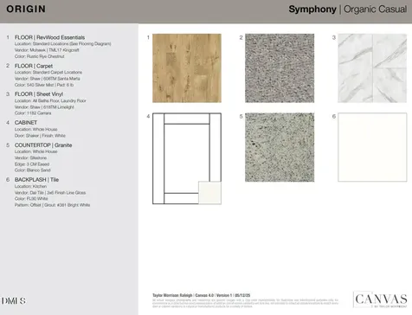The width and height of the screenshot is (412, 315).
Task: Click Color: 1182 Carrara
Action: (x=33, y=113)
